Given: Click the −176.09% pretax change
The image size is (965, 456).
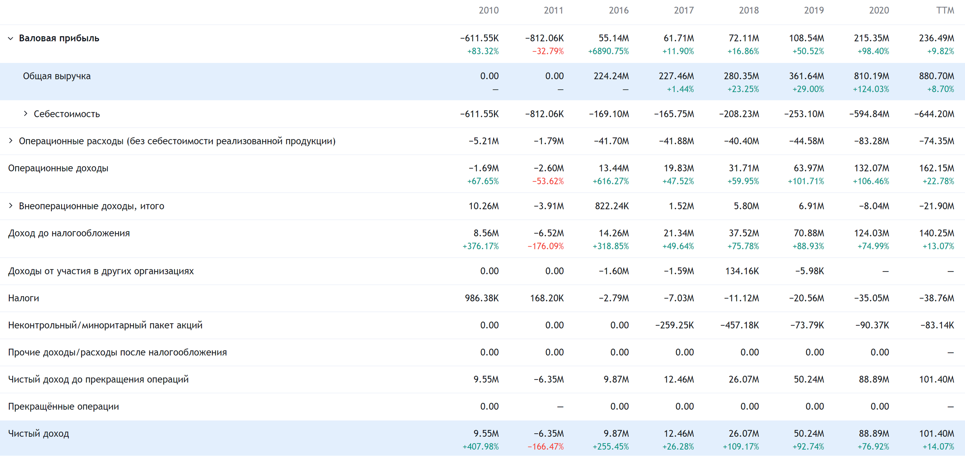Looking at the screenshot, I should (x=546, y=246).
